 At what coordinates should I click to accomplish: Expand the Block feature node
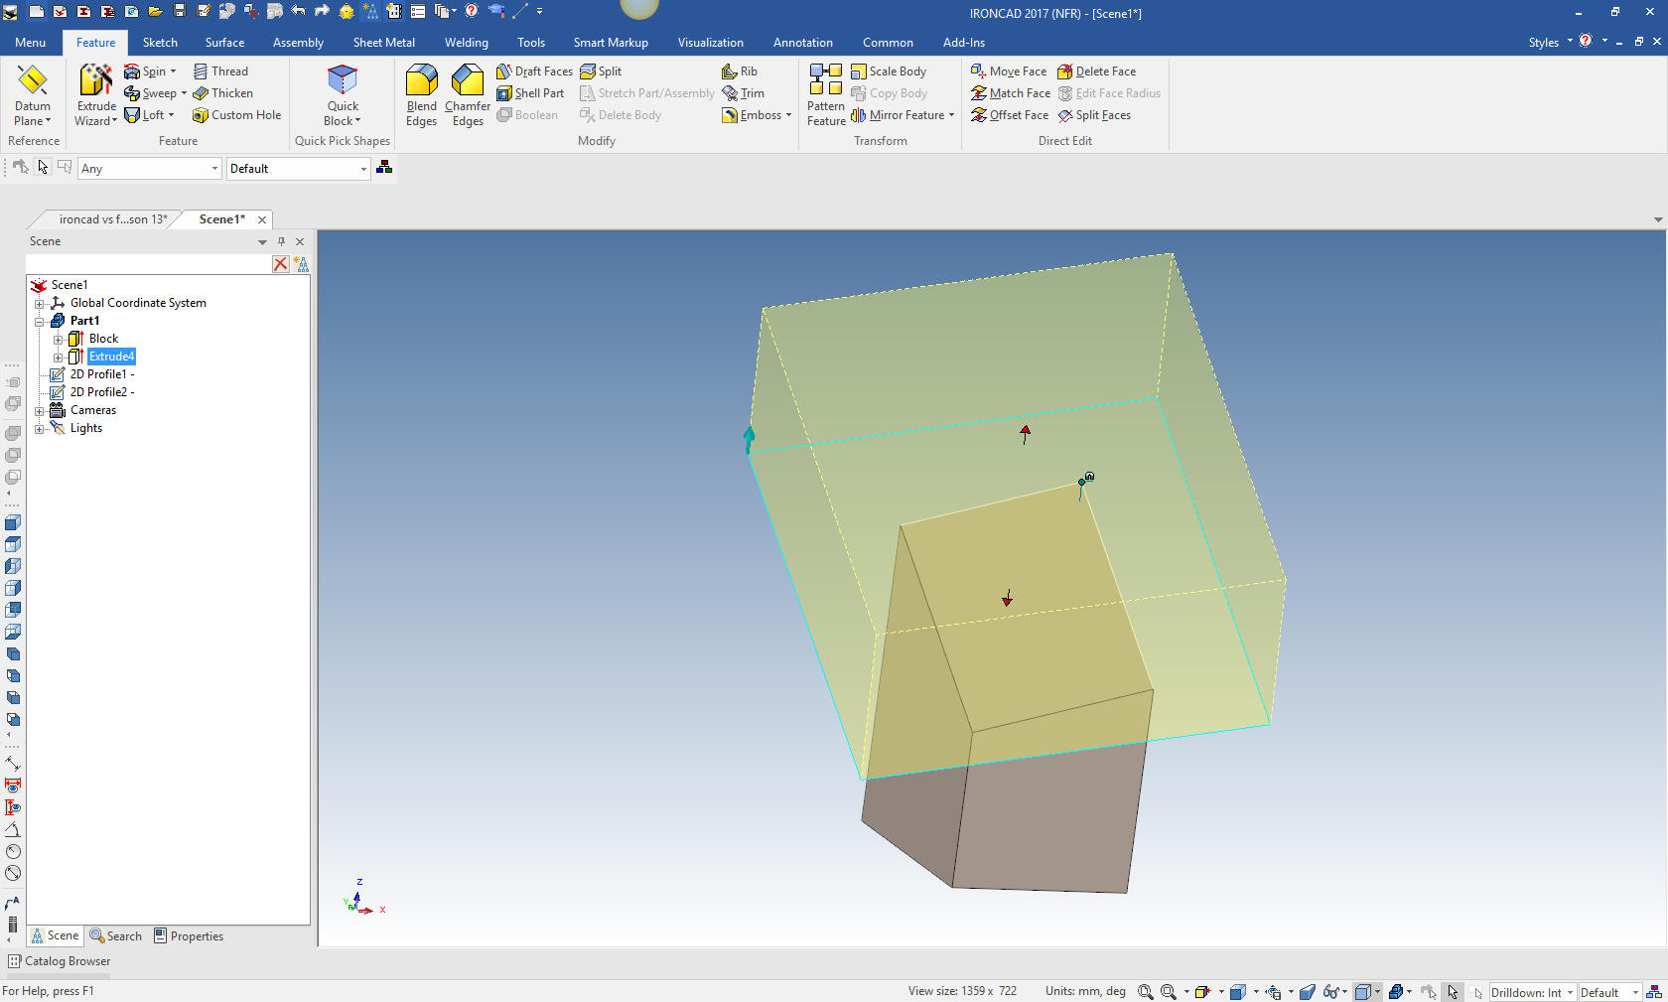[58, 339]
